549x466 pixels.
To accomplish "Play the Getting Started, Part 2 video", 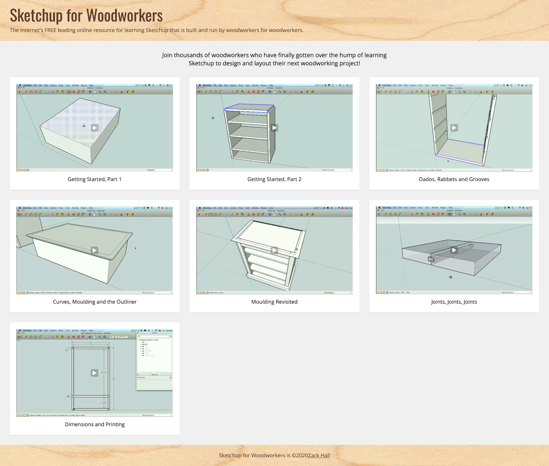I will (x=274, y=128).
